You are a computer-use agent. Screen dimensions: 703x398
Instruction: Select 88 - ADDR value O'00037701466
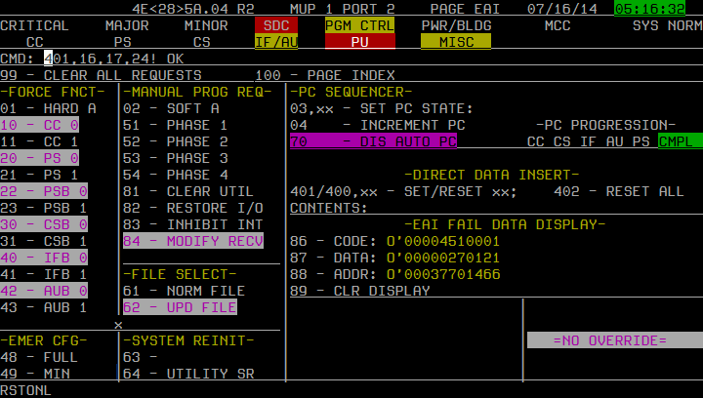point(443,274)
